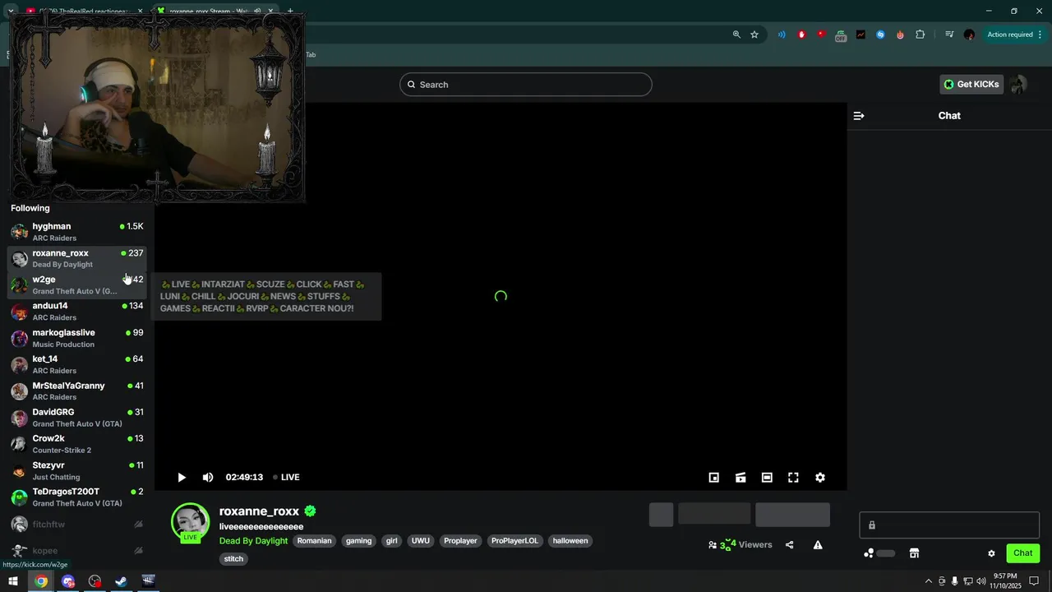The width and height of the screenshot is (1052, 592).
Task: Open the chat shop icon
Action: [914, 553]
